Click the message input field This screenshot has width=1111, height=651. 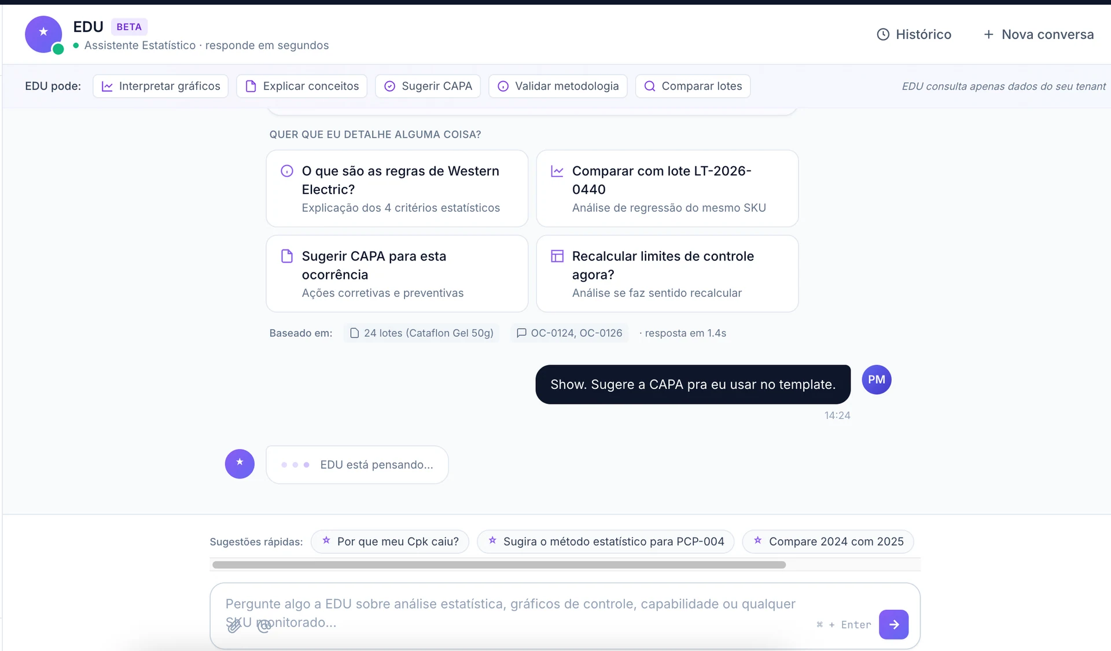(521, 604)
